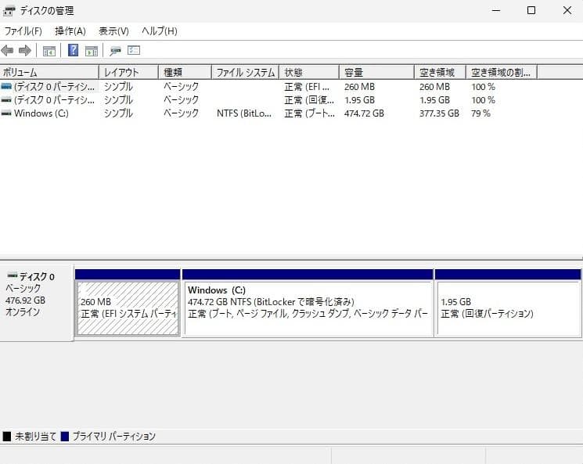Click the オンライン disk status text
Viewport: 583px width, 464px height.
[23, 312]
